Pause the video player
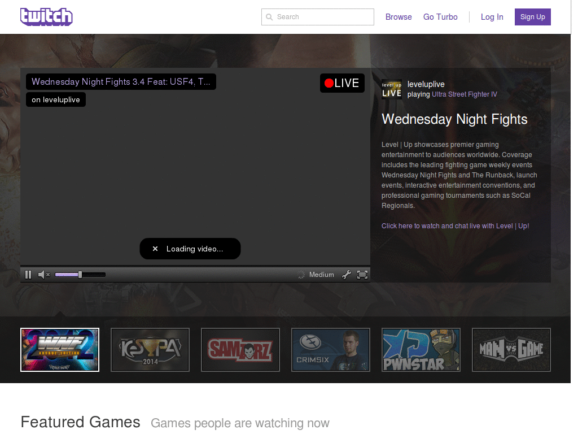This screenshot has width=578, height=434. tap(28, 275)
